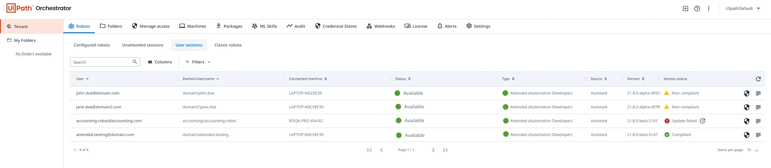Select Classic robots sub-tab
This screenshot has width=771, height=168.
pyautogui.click(x=228, y=45)
